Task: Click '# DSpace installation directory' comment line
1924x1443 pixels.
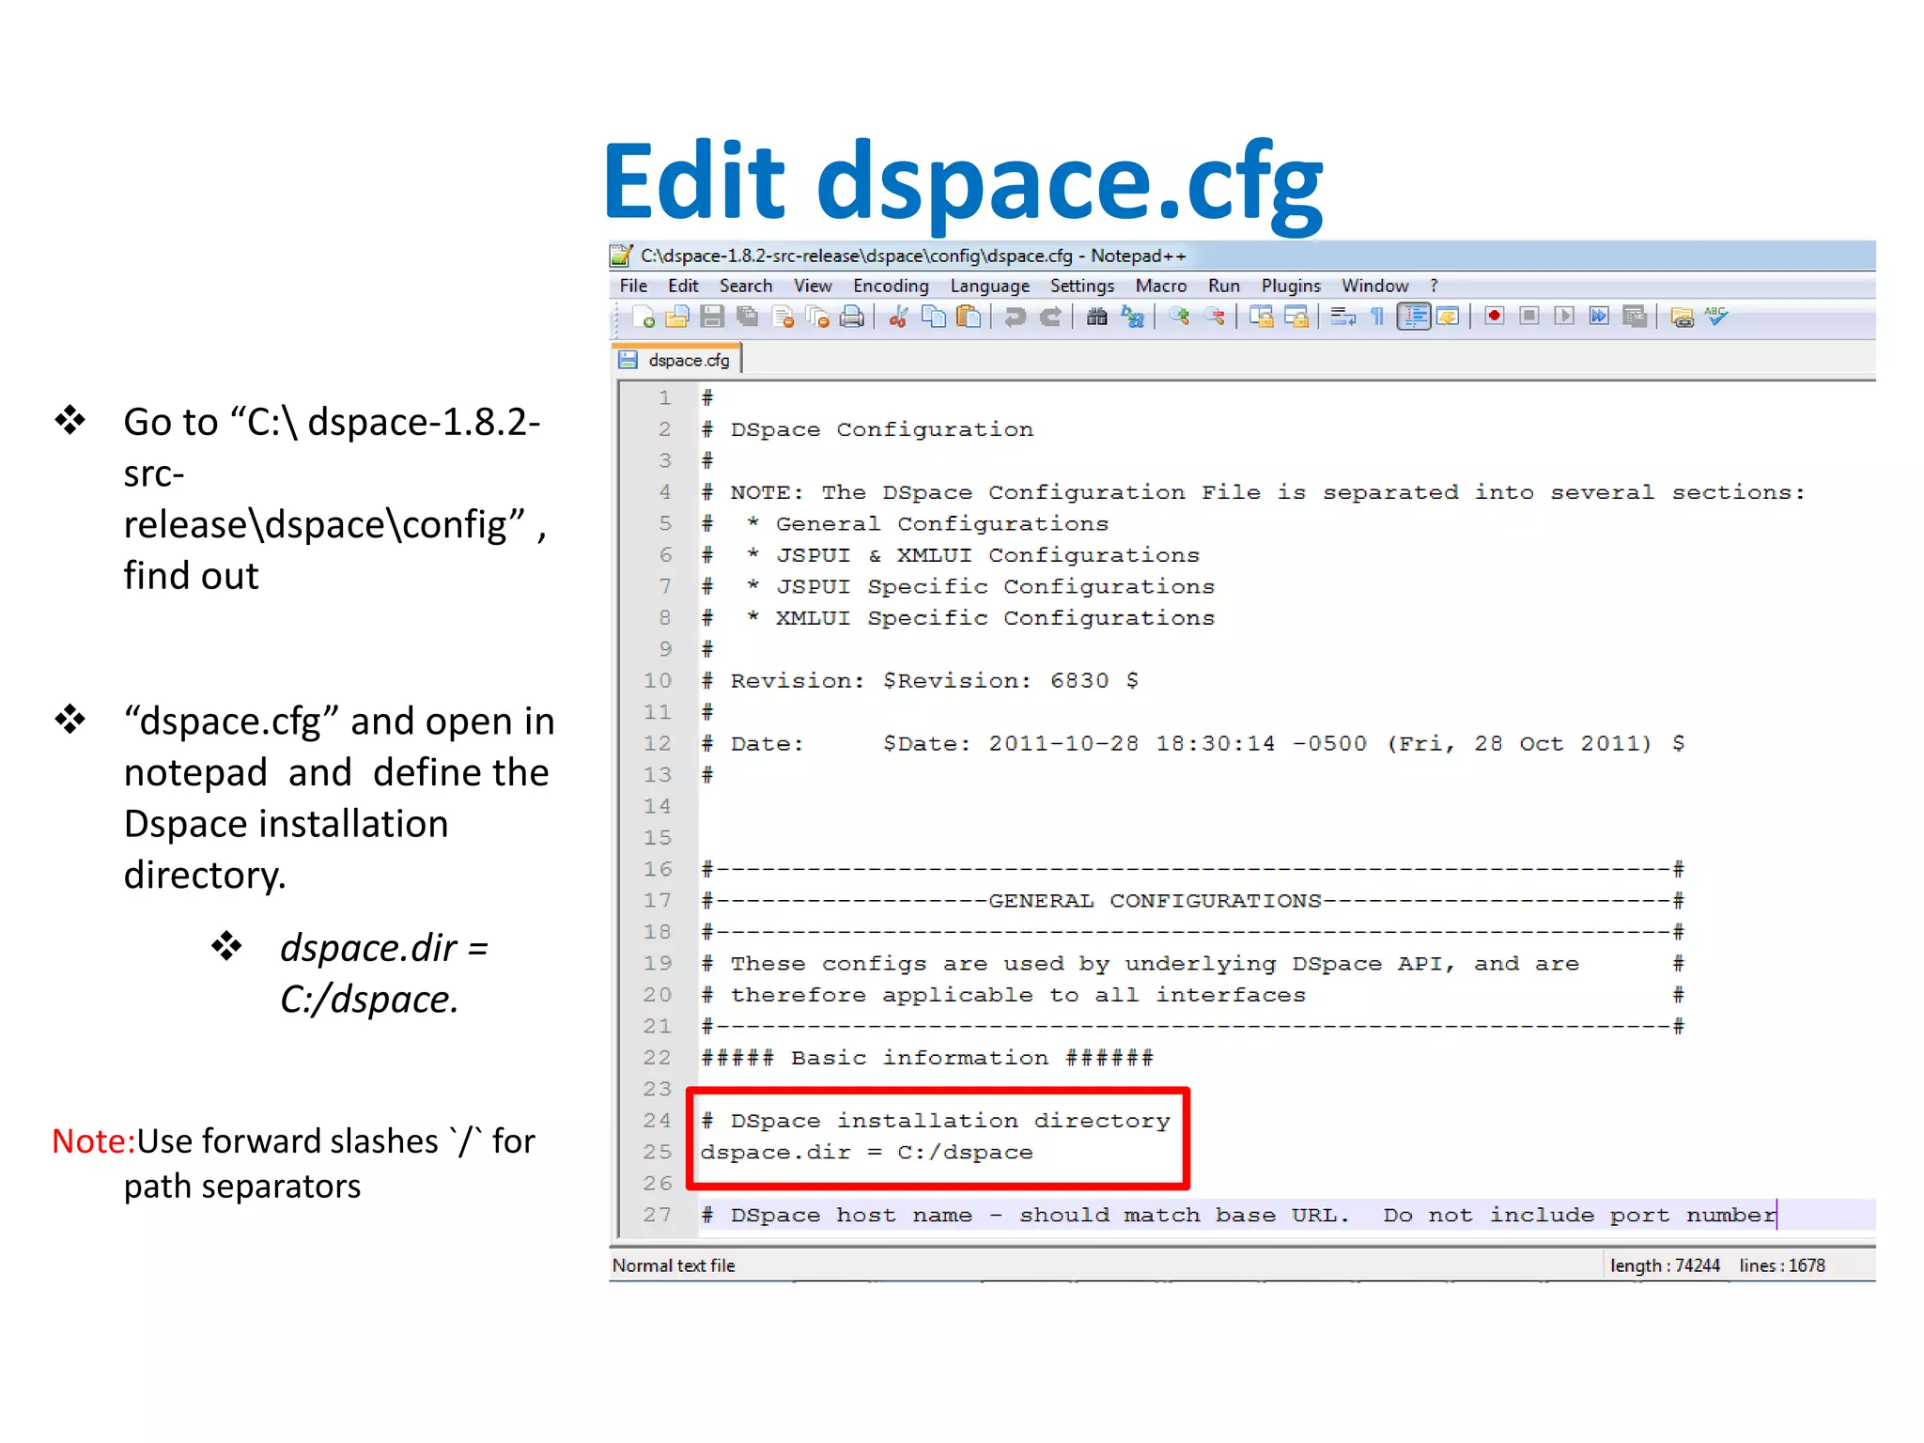Action: pyautogui.click(x=936, y=1121)
